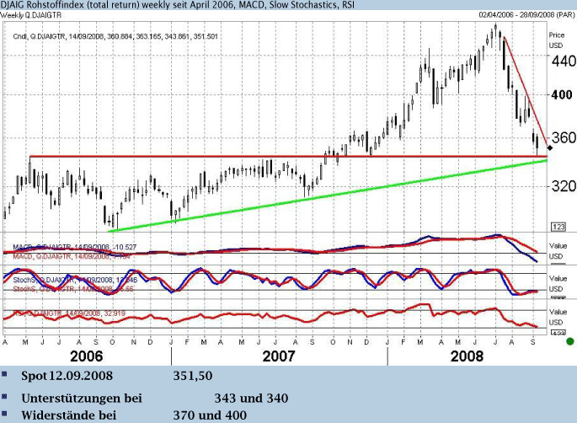Click the black diamond current price marker

(x=550, y=148)
